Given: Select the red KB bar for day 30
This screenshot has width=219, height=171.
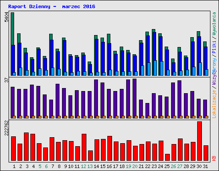Looking at the screenshot, I should (199, 141).
